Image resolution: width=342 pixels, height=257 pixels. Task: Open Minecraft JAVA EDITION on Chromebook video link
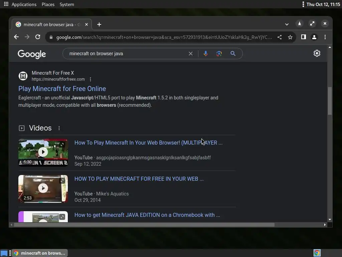tap(147, 215)
